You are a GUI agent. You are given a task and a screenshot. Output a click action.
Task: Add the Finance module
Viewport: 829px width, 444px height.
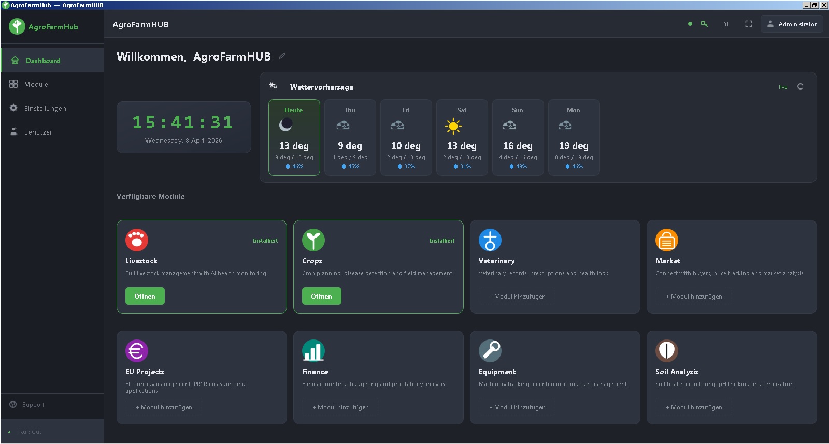(x=340, y=407)
